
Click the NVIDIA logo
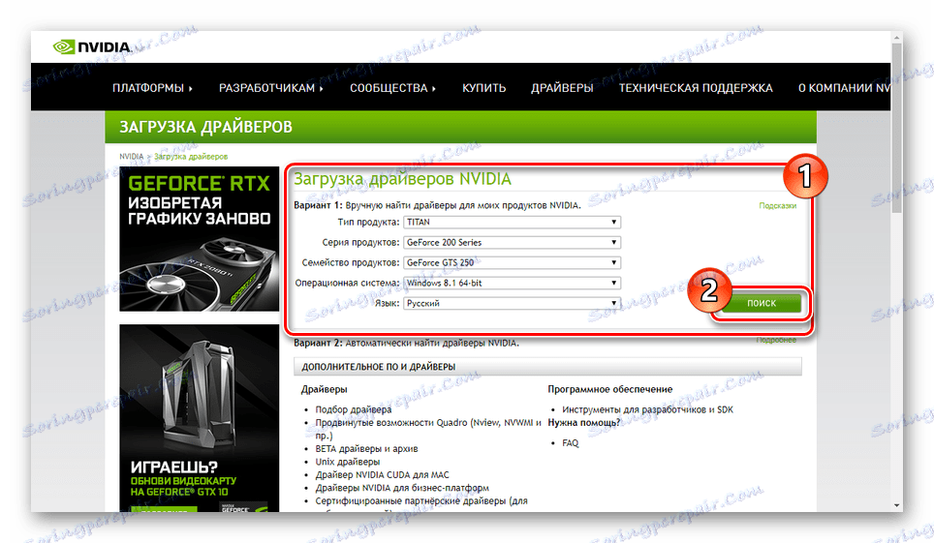92,46
